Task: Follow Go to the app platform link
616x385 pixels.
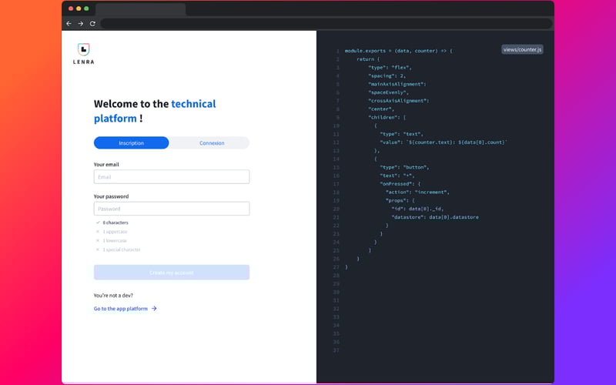Action: tap(121, 309)
